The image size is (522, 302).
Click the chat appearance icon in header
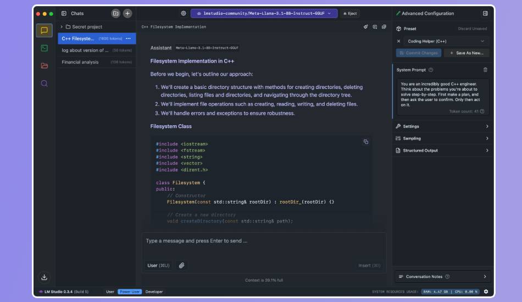click(x=375, y=26)
